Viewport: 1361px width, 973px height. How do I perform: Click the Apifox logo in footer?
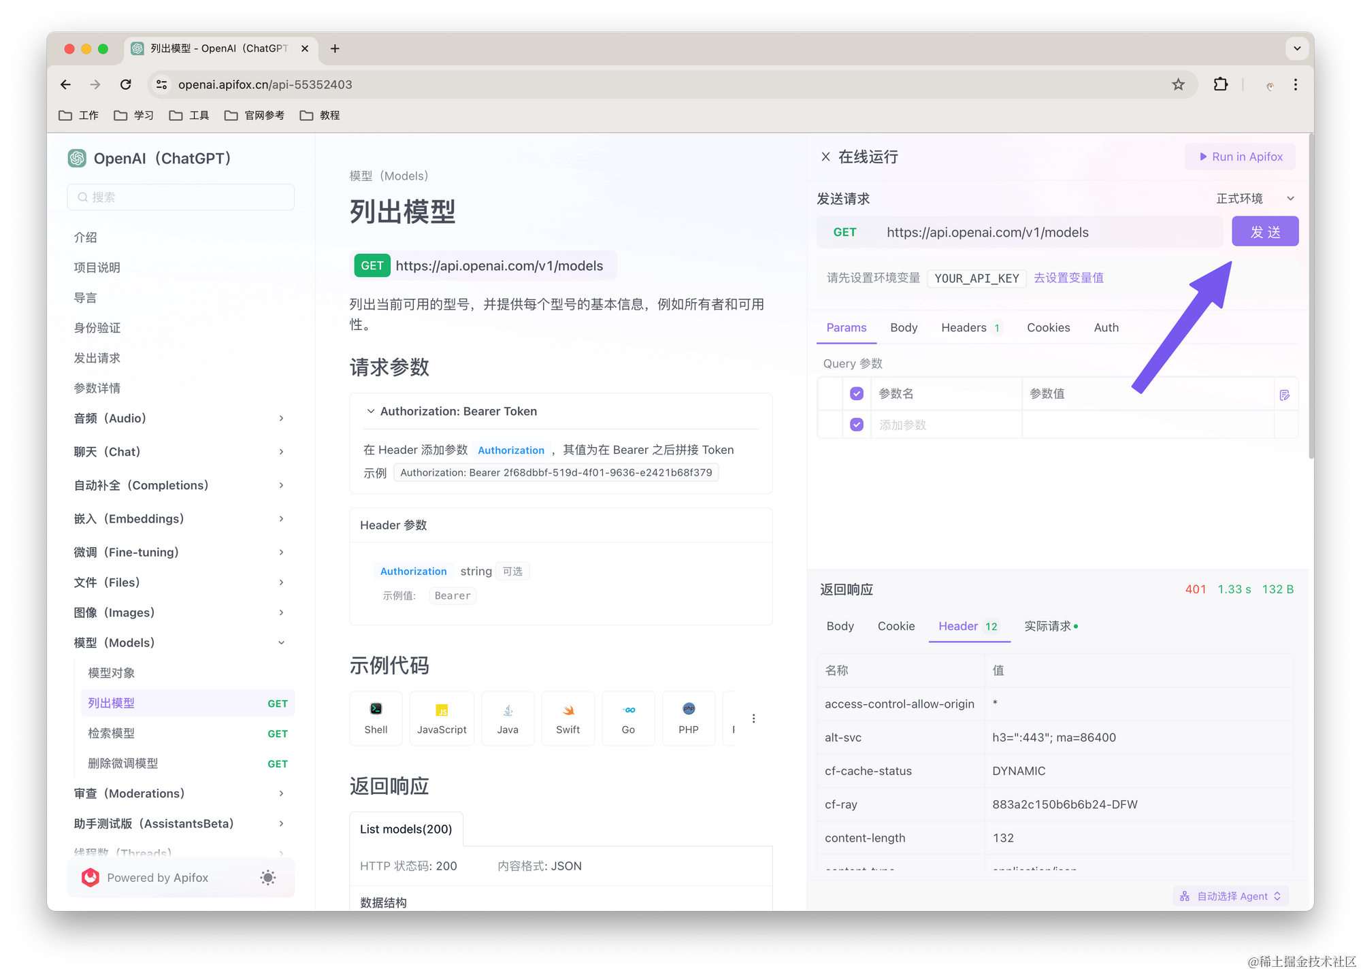coord(91,878)
